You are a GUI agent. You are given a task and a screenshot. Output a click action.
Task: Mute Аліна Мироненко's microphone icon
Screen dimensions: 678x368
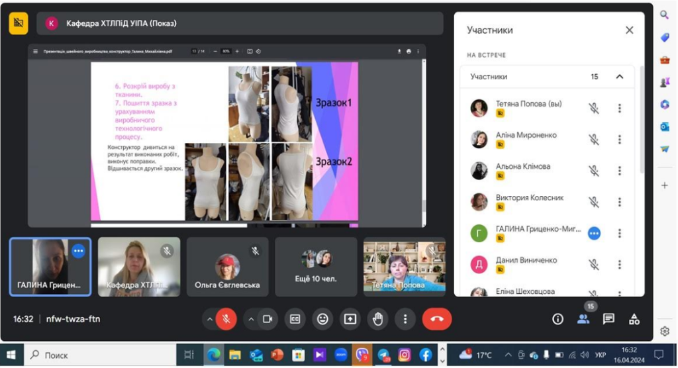(x=594, y=139)
